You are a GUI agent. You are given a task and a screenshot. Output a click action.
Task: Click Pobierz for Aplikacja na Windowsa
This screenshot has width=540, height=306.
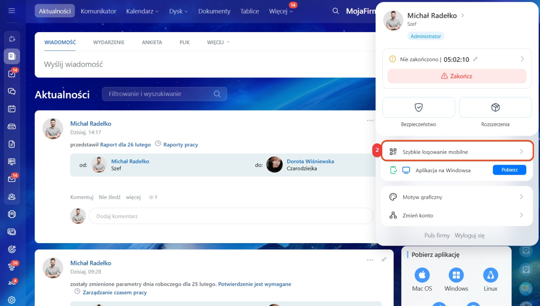(x=509, y=170)
